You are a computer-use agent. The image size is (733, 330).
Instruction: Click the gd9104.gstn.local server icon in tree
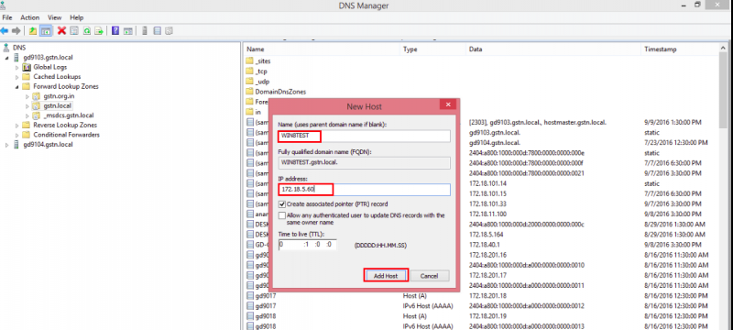pos(17,145)
